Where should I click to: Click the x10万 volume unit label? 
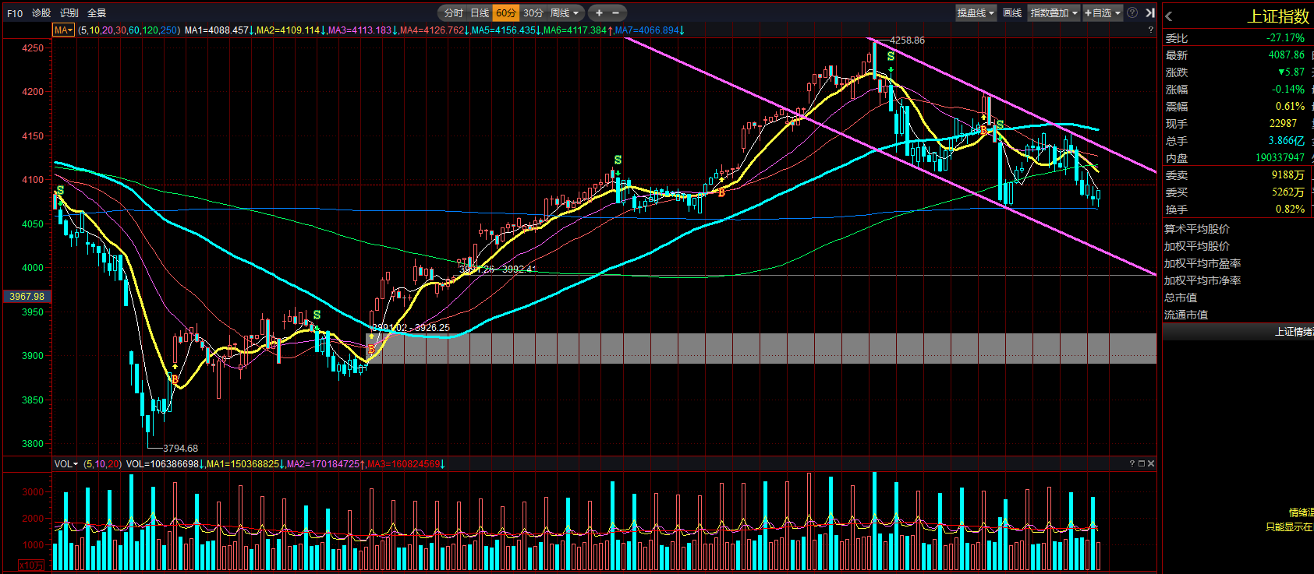31,565
